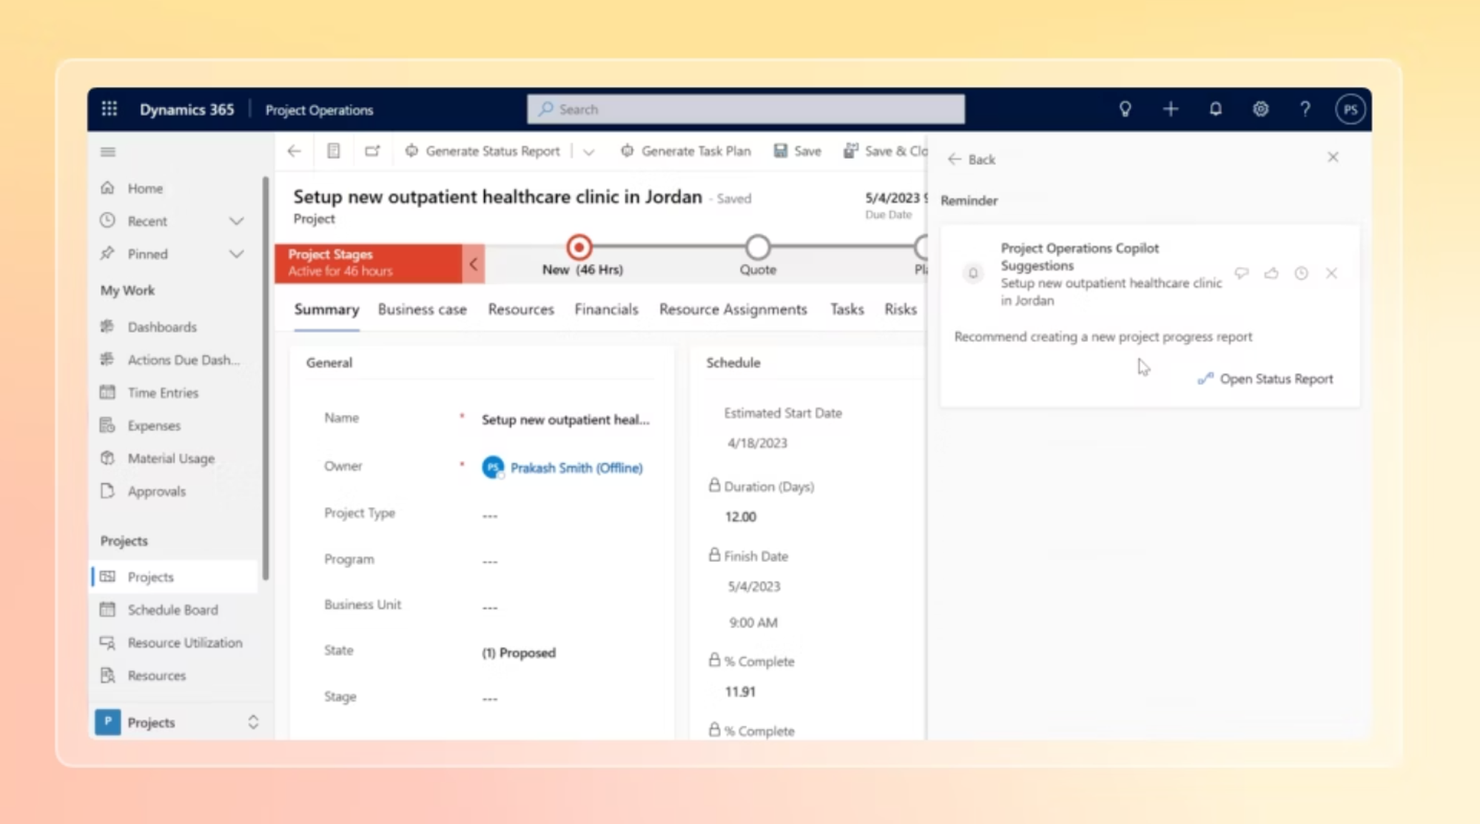Click Open Status Report link
Image resolution: width=1480 pixels, height=824 pixels.
[1265, 379]
